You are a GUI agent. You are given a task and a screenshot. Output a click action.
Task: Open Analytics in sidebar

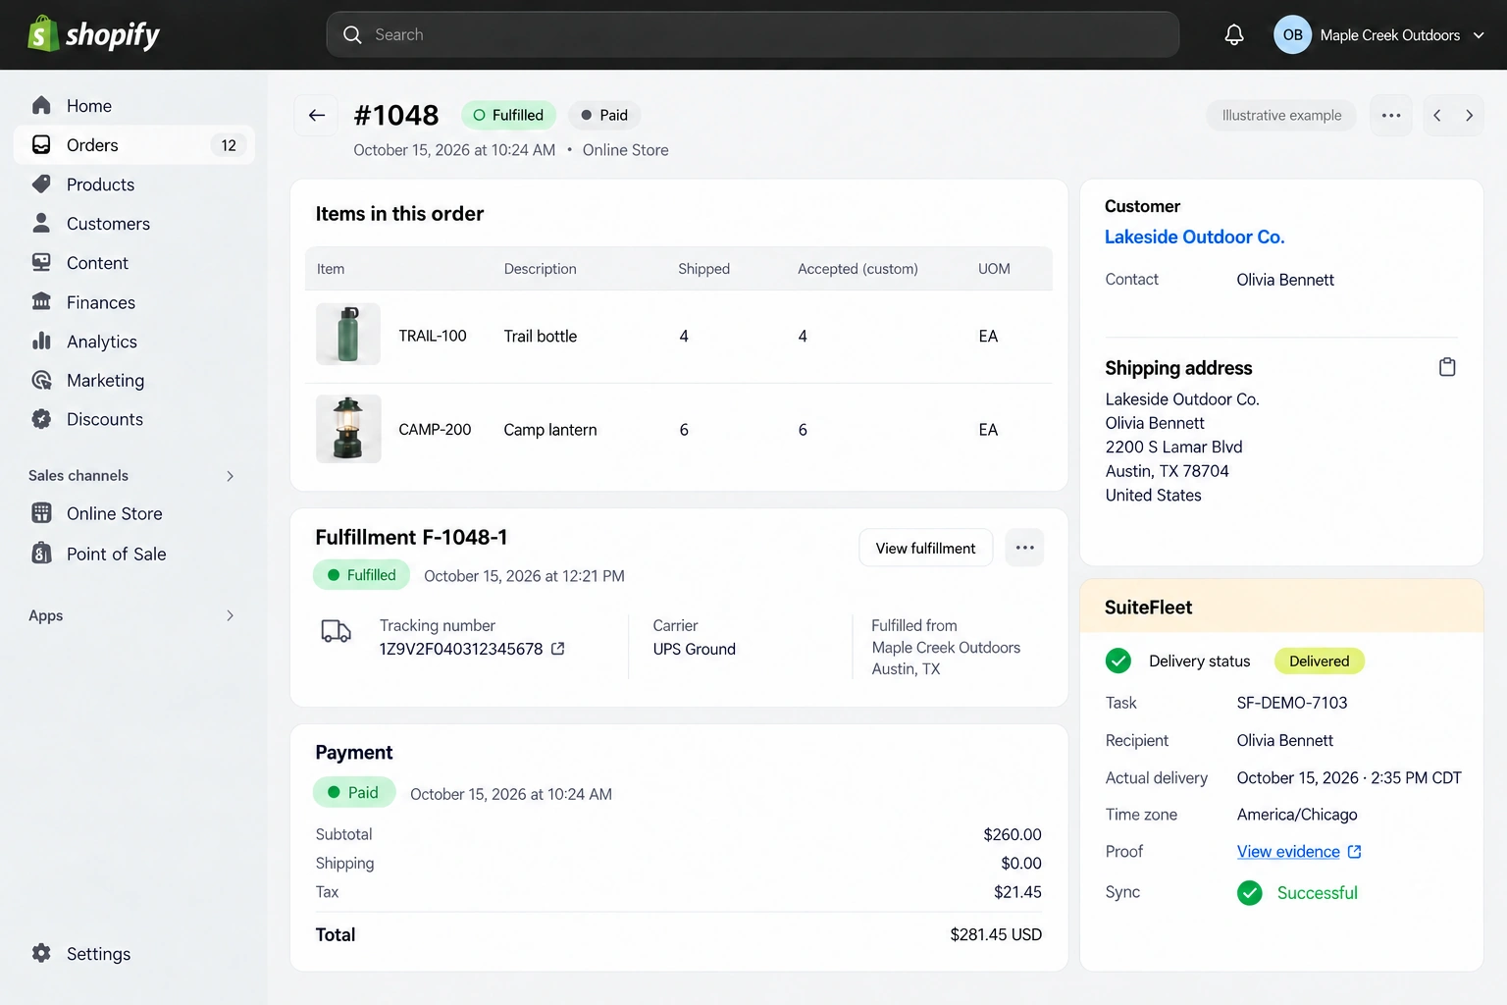(134, 342)
